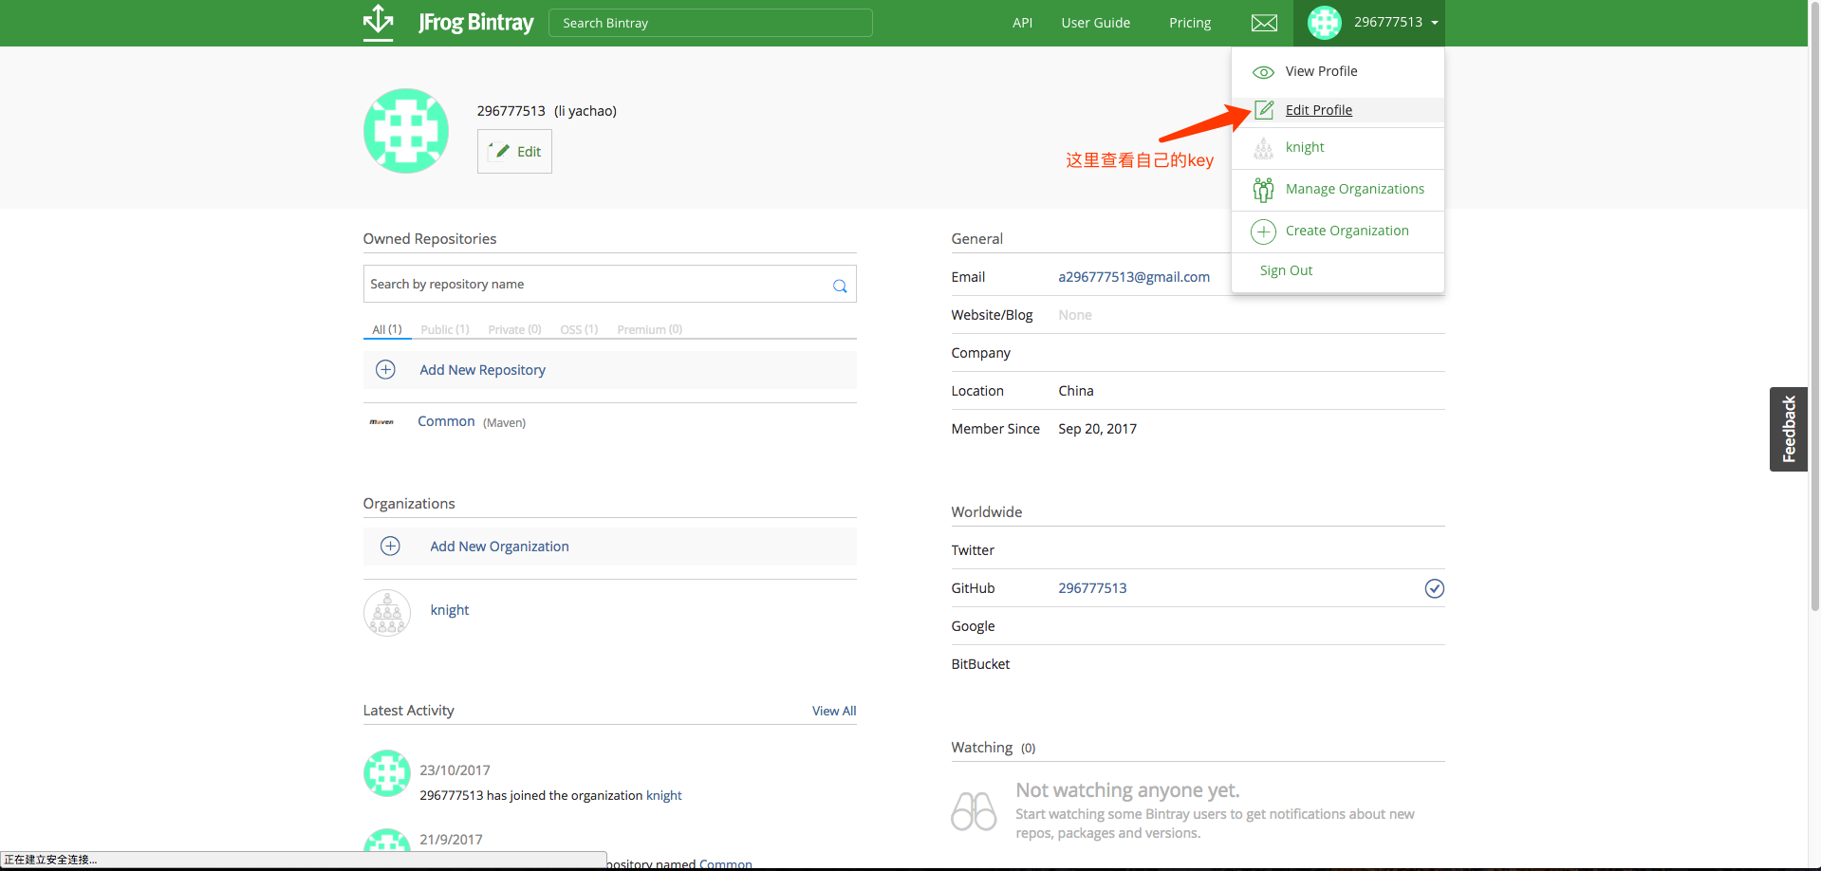The height and width of the screenshot is (871, 1821).
Task: Click the knight organization icon in menu
Action: [1263, 148]
